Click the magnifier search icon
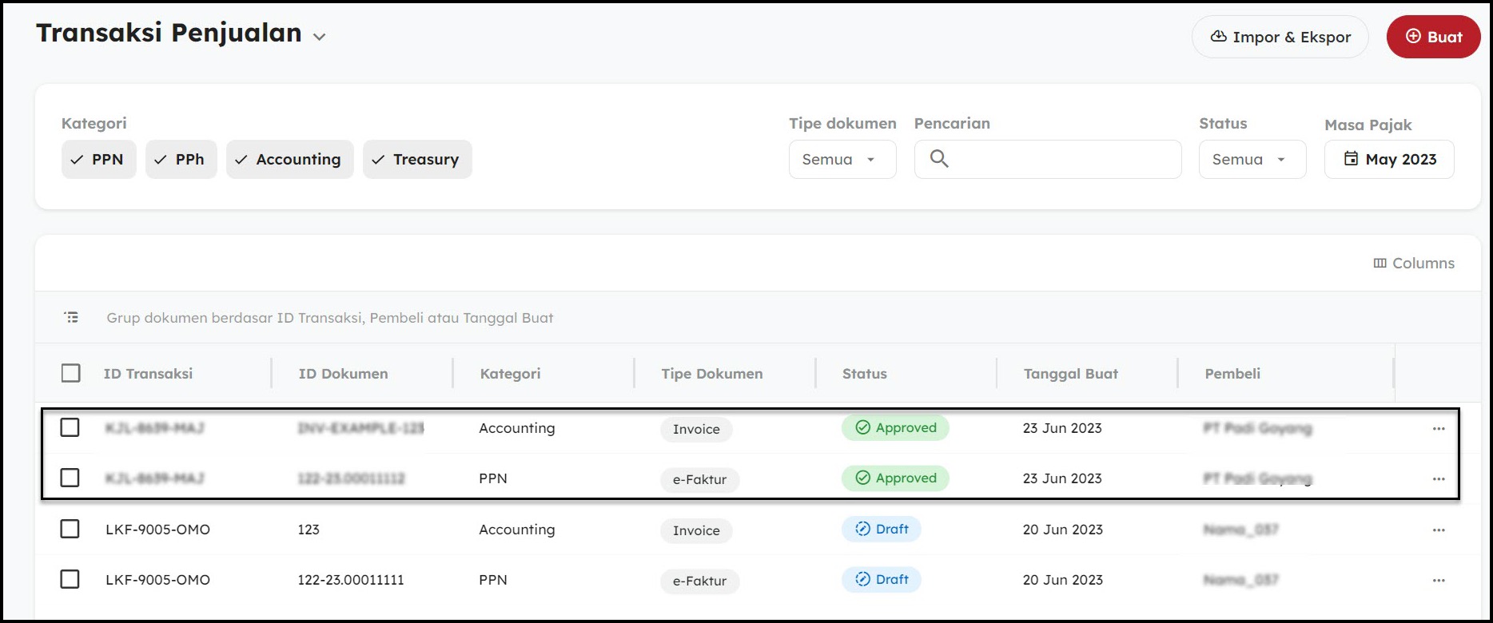Image resolution: width=1493 pixels, height=623 pixels. click(x=939, y=159)
